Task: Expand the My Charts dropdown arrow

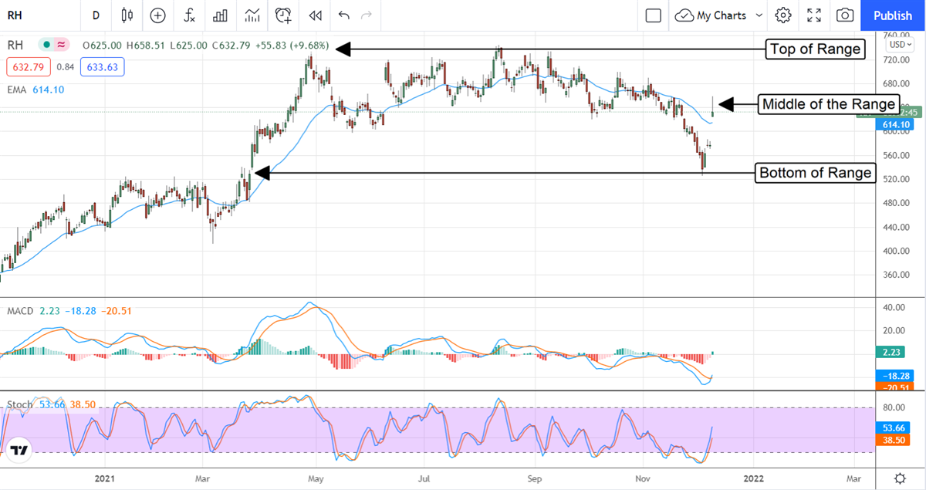Action: click(759, 15)
